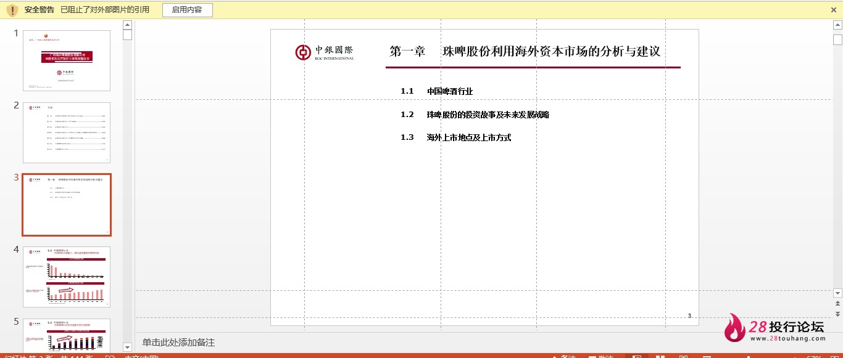Click slide editor scroll up arrow
The image size is (843, 358).
pyautogui.click(x=837, y=25)
